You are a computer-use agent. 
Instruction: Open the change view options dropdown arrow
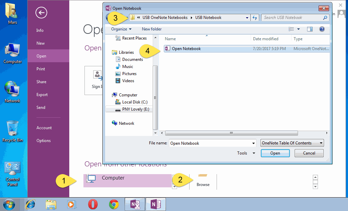coord(298,29)
